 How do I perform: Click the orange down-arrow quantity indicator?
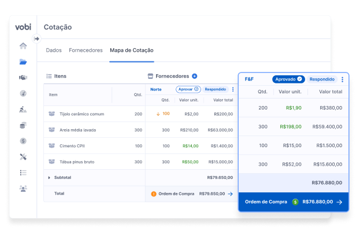coord(158,114)
